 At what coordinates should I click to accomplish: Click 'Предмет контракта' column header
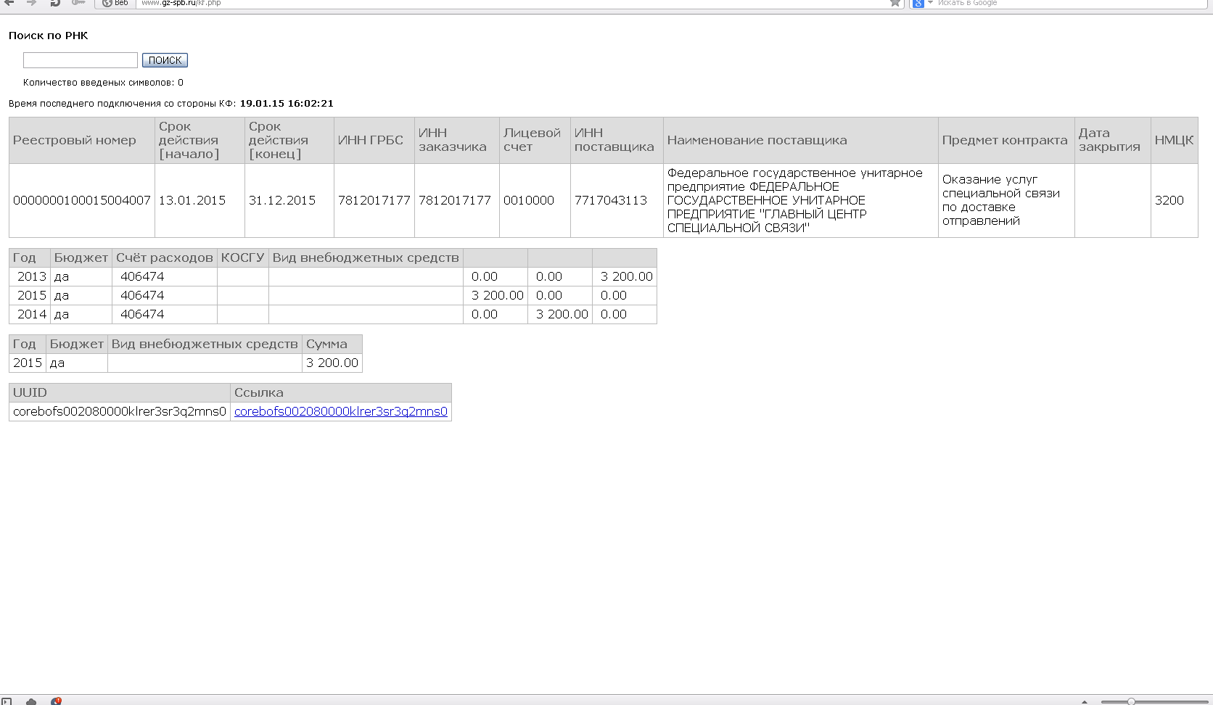coord(1006,140)
